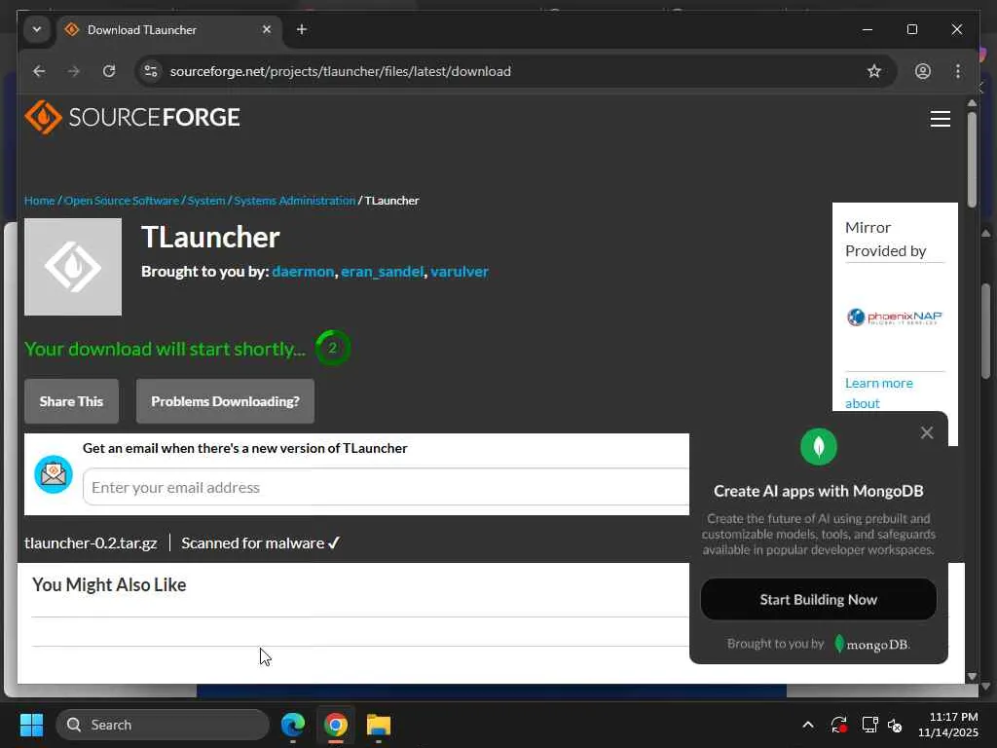This screenshot has width=997, height=748.
Task: Click the SourceForge logo
Action: tap(132, 117)
